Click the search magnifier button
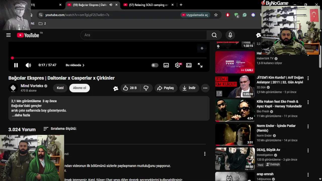 pyautogui.click(x=214, y=35)
